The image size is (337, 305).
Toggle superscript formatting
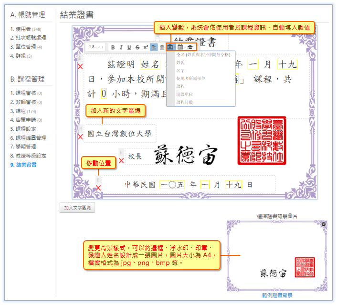click(145, 47)
